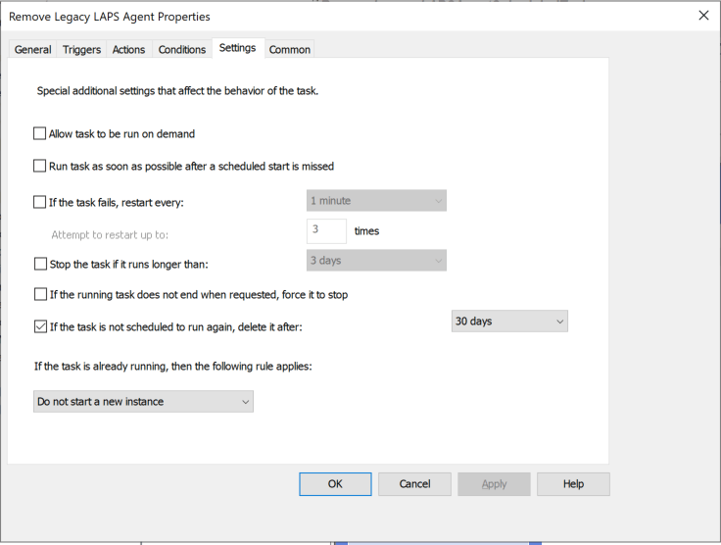This screenshot has height=545, width=721.
Task: Uncheck delete task if not scheduled again
Action: [40, 326]
